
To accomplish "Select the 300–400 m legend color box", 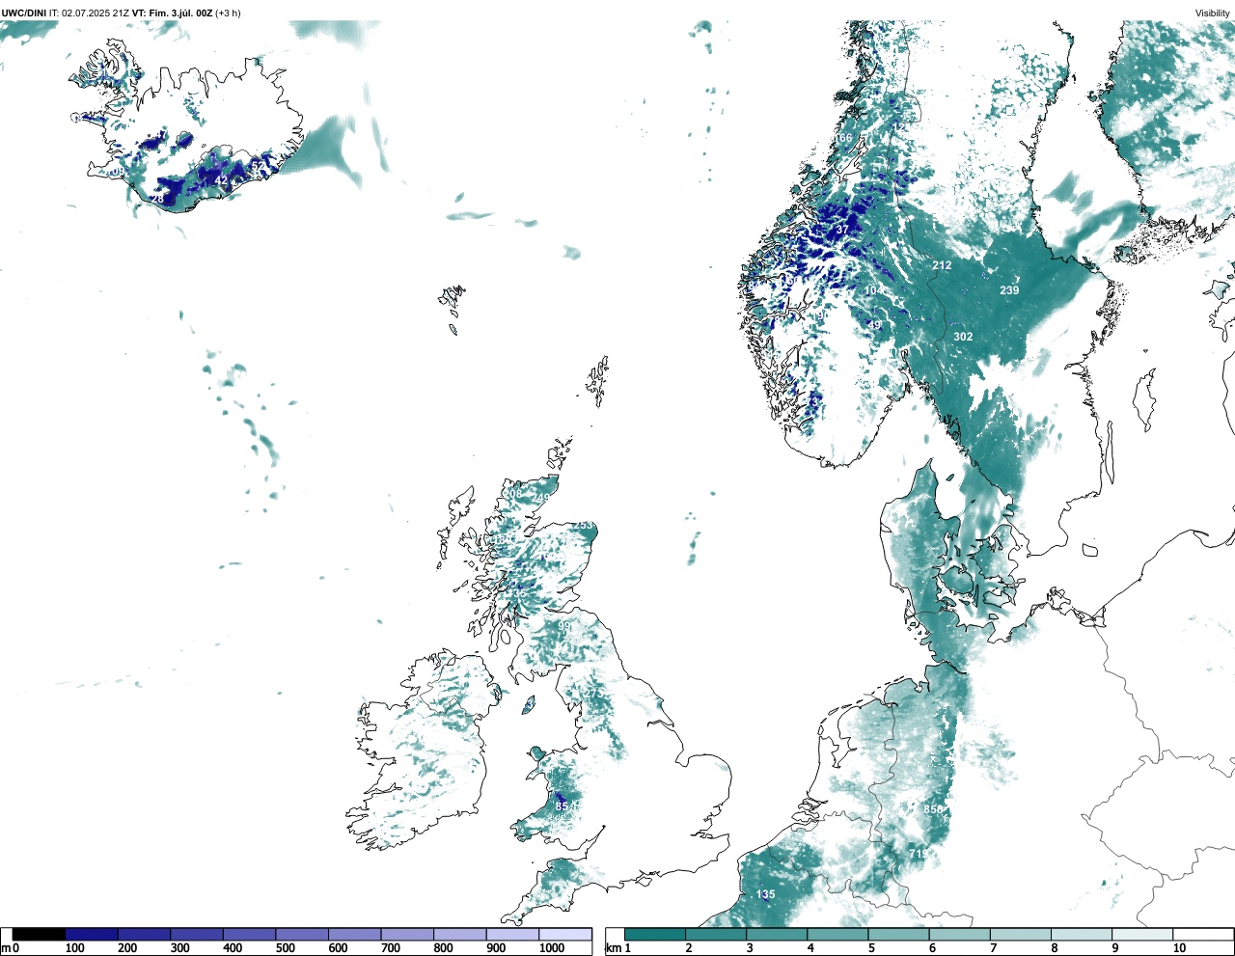I will click(x=197, y=934).
